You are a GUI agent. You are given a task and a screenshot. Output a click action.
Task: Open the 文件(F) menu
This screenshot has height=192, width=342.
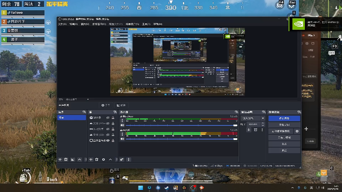[62, 24]
